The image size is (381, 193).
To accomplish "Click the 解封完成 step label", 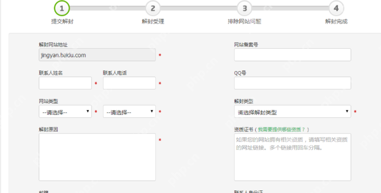I will pyautogui.click(x=336, y=21).
